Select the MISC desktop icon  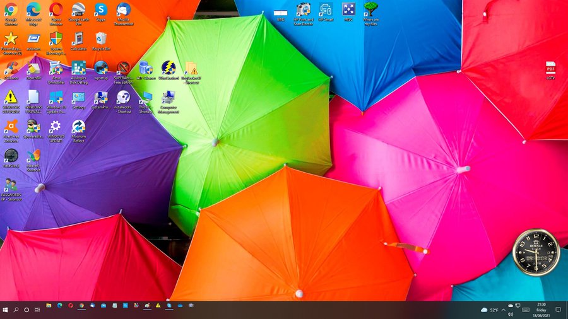coord(348,12)
